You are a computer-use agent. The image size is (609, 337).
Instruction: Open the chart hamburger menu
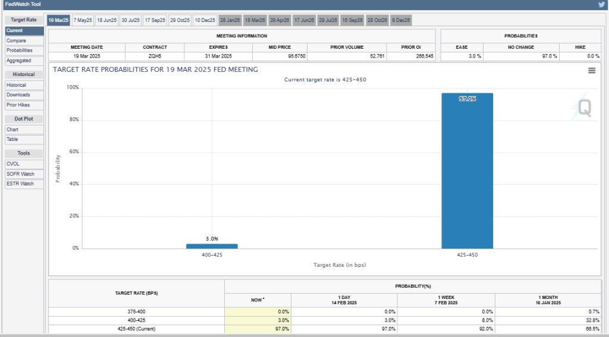tap(591, 70)
